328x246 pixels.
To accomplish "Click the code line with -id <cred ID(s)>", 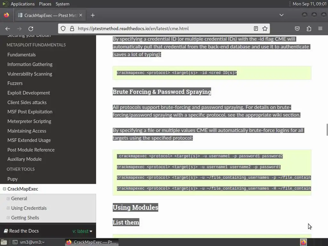I will click(x=177, y=73).
